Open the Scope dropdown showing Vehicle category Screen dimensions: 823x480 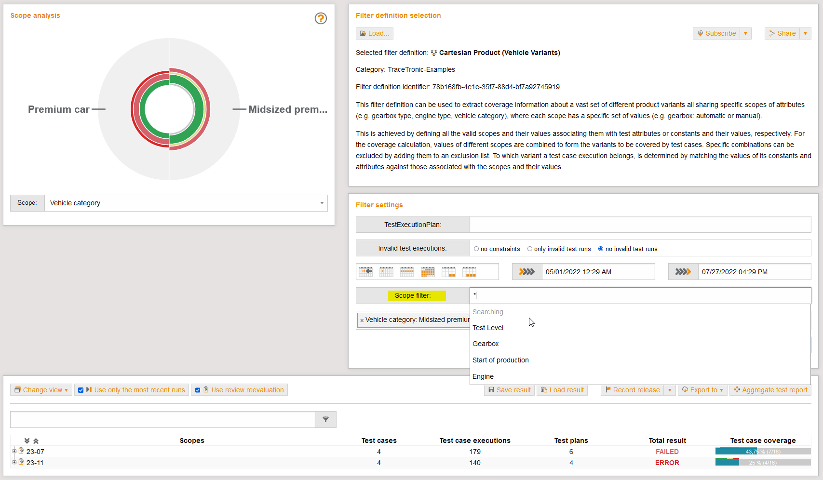tap(186, 203)
